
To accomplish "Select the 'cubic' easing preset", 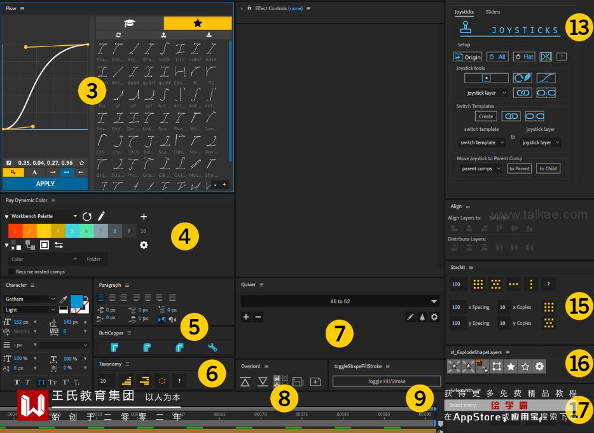I will point(195,52).
